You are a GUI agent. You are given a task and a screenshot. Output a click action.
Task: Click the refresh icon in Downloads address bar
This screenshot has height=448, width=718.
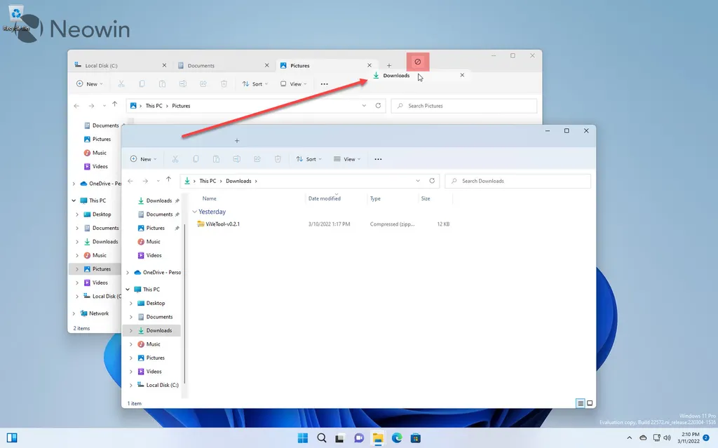432,180
